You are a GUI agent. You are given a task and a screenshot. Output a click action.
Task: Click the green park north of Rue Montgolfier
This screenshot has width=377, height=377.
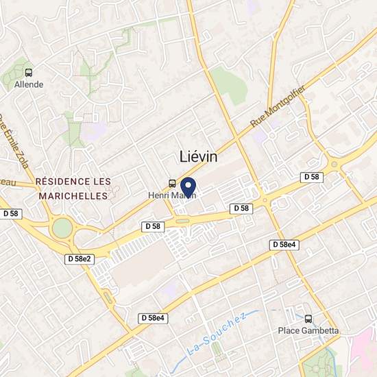[230, 86]
